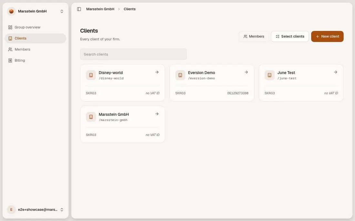Click the /eversion-demo slug text

[x=201, y=78]
